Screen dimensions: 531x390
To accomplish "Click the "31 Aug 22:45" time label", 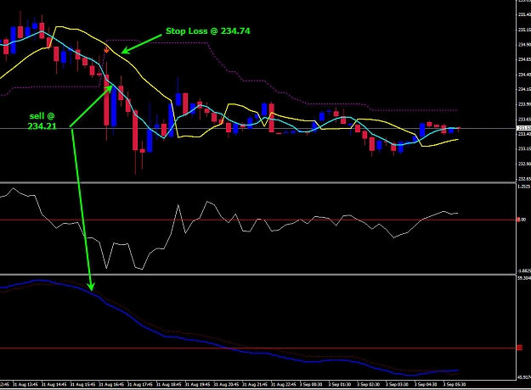I will tap(284, 385).
